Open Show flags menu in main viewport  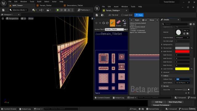click(x=31, y=18)
